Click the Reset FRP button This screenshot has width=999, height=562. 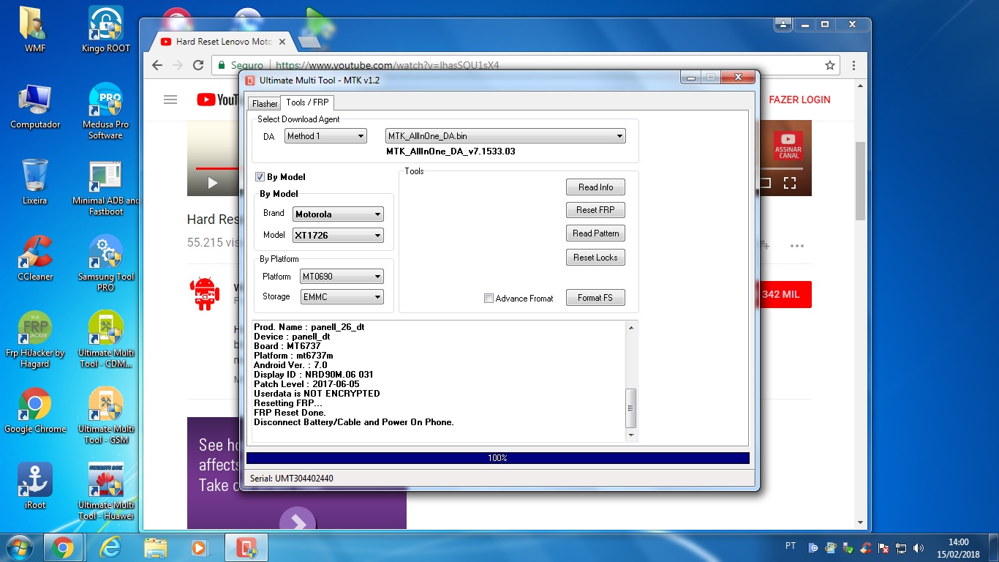[x=595, y=210]
